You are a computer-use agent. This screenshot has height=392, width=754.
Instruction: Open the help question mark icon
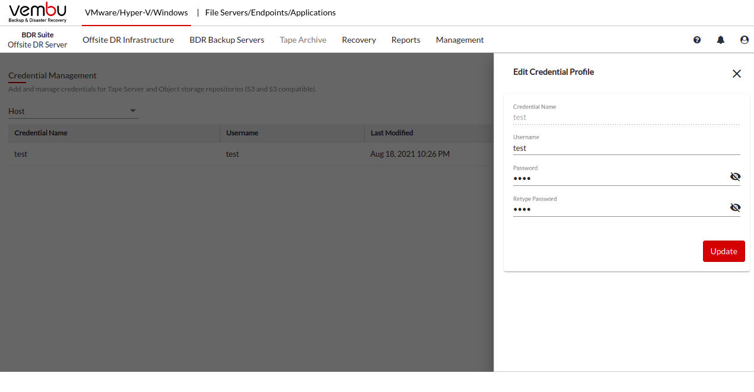click(697, 40)
